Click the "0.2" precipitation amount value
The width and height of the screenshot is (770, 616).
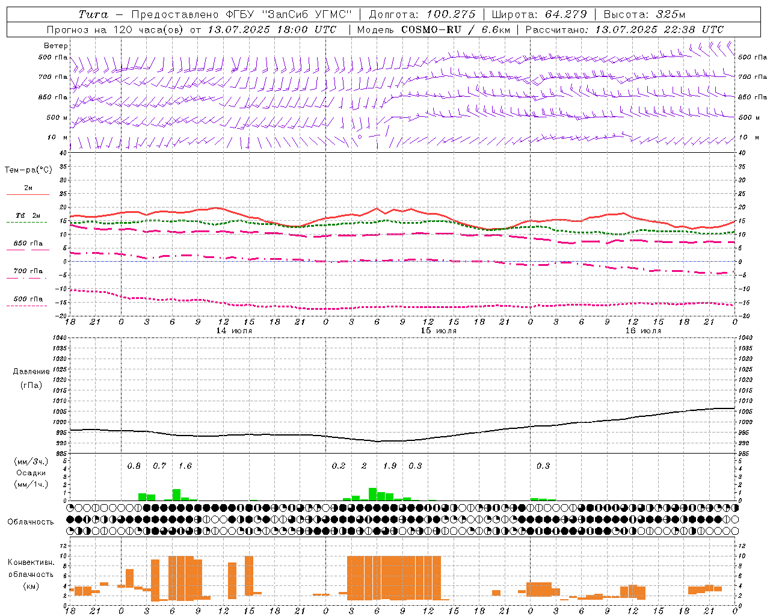pyautogui.click(x=339, y=466)
